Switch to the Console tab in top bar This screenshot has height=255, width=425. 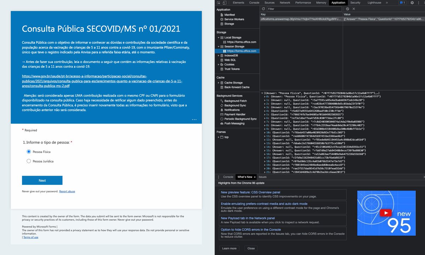pos(254,3)
